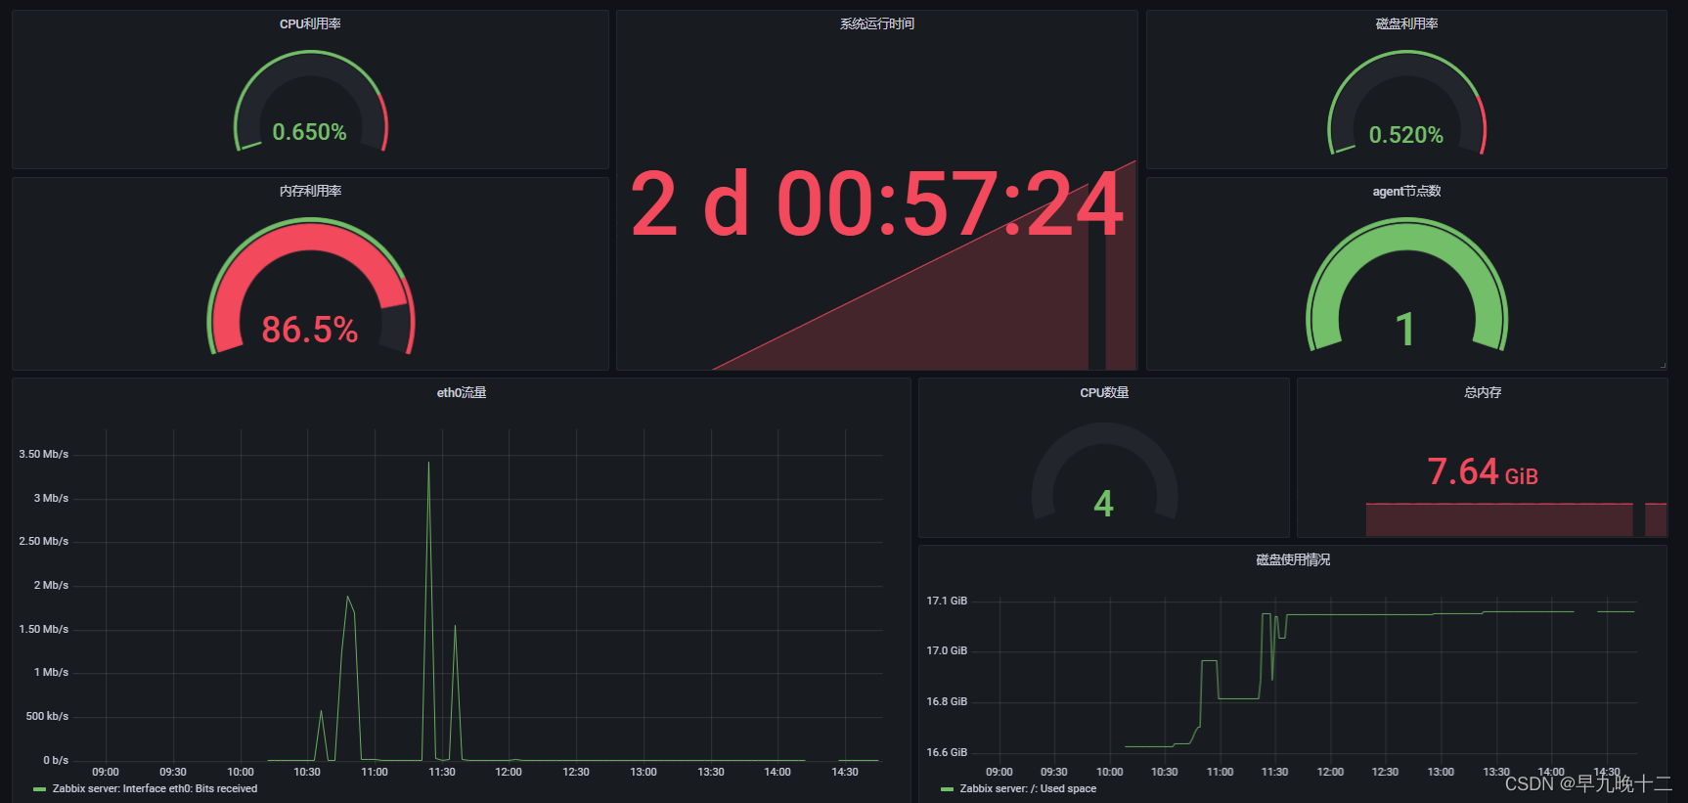1688x803 pixels.
Task: Click the 11:30 time label on eth0 chart
Action: point(442,772)
